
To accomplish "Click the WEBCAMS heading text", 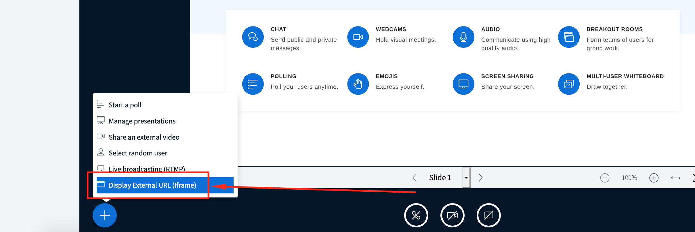I will coord(391,29).
